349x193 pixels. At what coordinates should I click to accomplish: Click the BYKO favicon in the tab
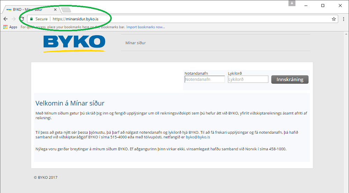(x=9, y=9)
